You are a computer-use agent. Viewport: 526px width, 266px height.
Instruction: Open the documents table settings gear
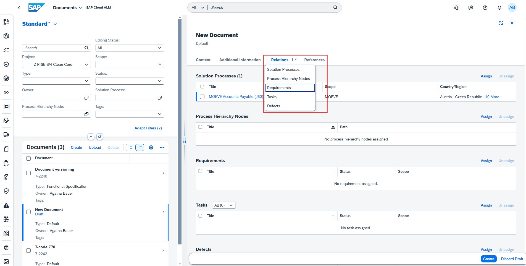(151, 147)
